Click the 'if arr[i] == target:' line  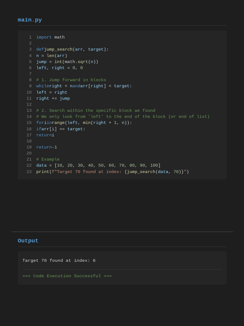(61, 129)
